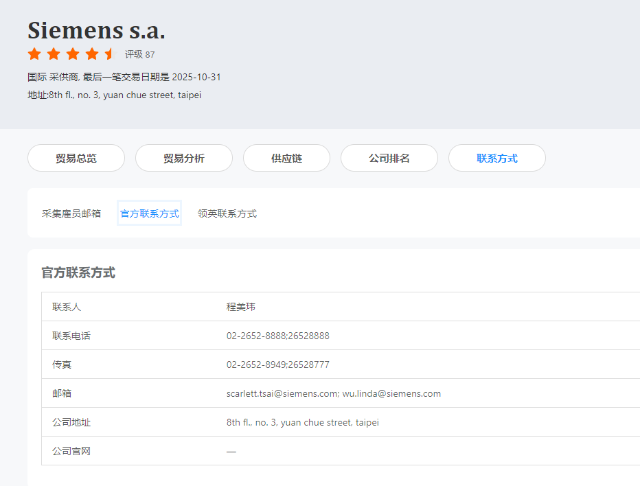Viewport: 640px width, 486px height.
Task: Click the 评级 87 rating score
Action: 139,54
